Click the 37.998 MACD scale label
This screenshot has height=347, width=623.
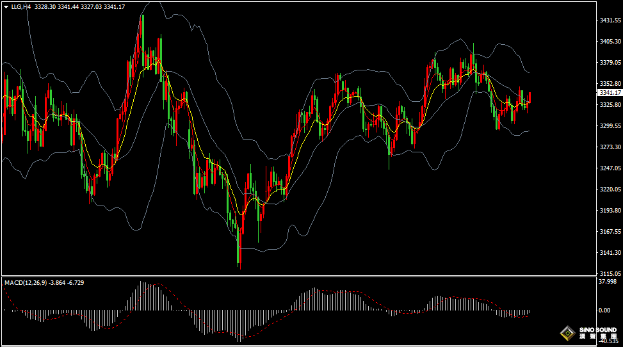coord(608,282)
